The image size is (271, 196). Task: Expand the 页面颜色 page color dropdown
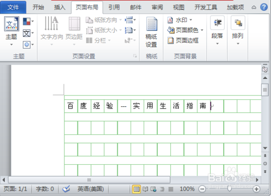click(x=202, y=30)
